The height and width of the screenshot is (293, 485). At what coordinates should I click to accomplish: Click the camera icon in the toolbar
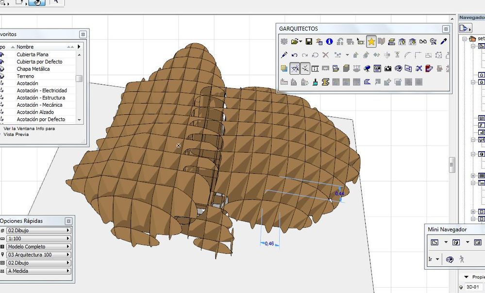point(387,69)
